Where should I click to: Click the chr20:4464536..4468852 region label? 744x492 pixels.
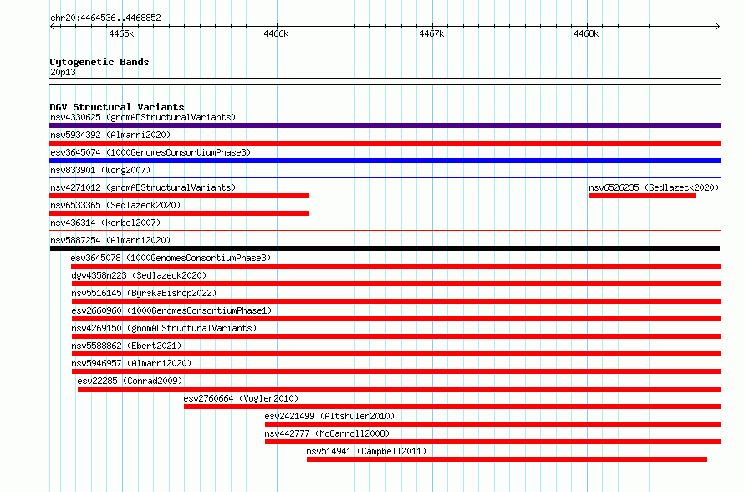106,18
